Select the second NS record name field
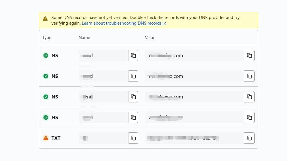287x161 pixels. pos(104,76)
